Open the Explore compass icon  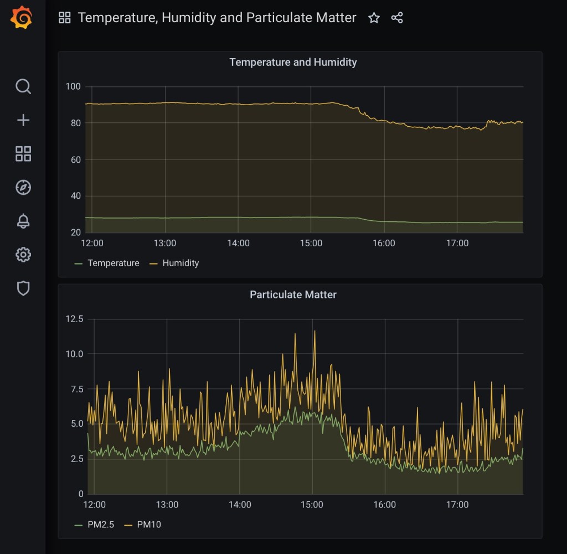tap(23, 188)
